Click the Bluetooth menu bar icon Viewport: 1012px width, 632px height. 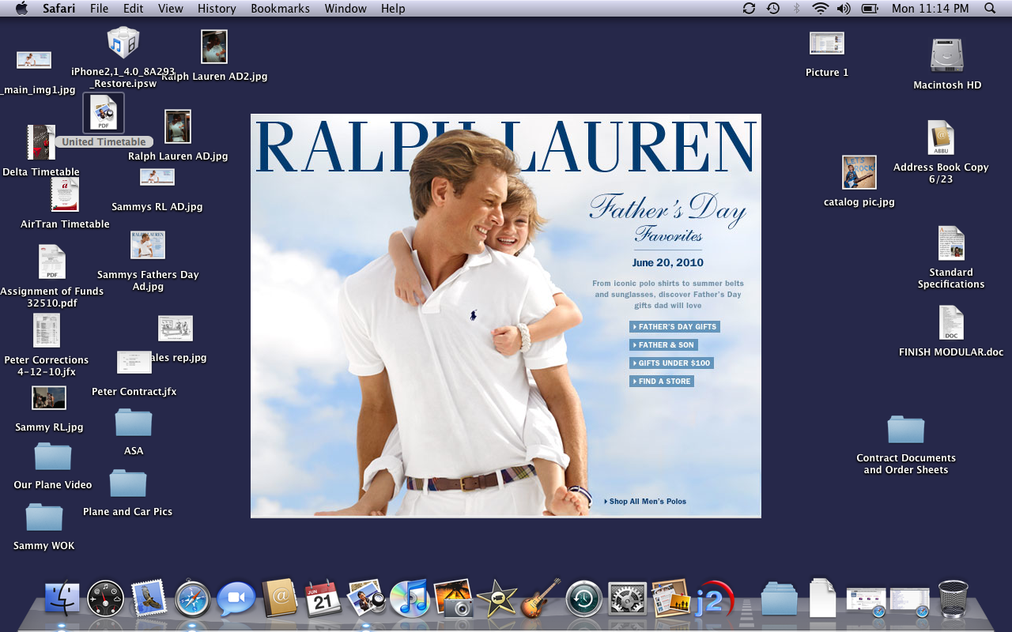(797, 9)
